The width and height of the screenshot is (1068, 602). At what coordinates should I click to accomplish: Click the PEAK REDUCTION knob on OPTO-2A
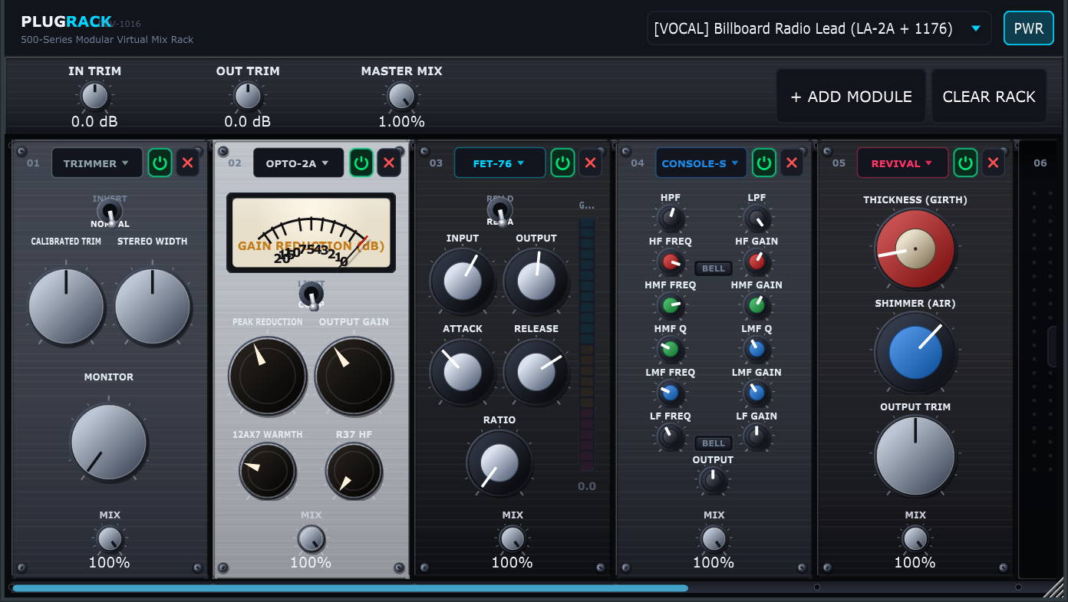tap(268, 375)
